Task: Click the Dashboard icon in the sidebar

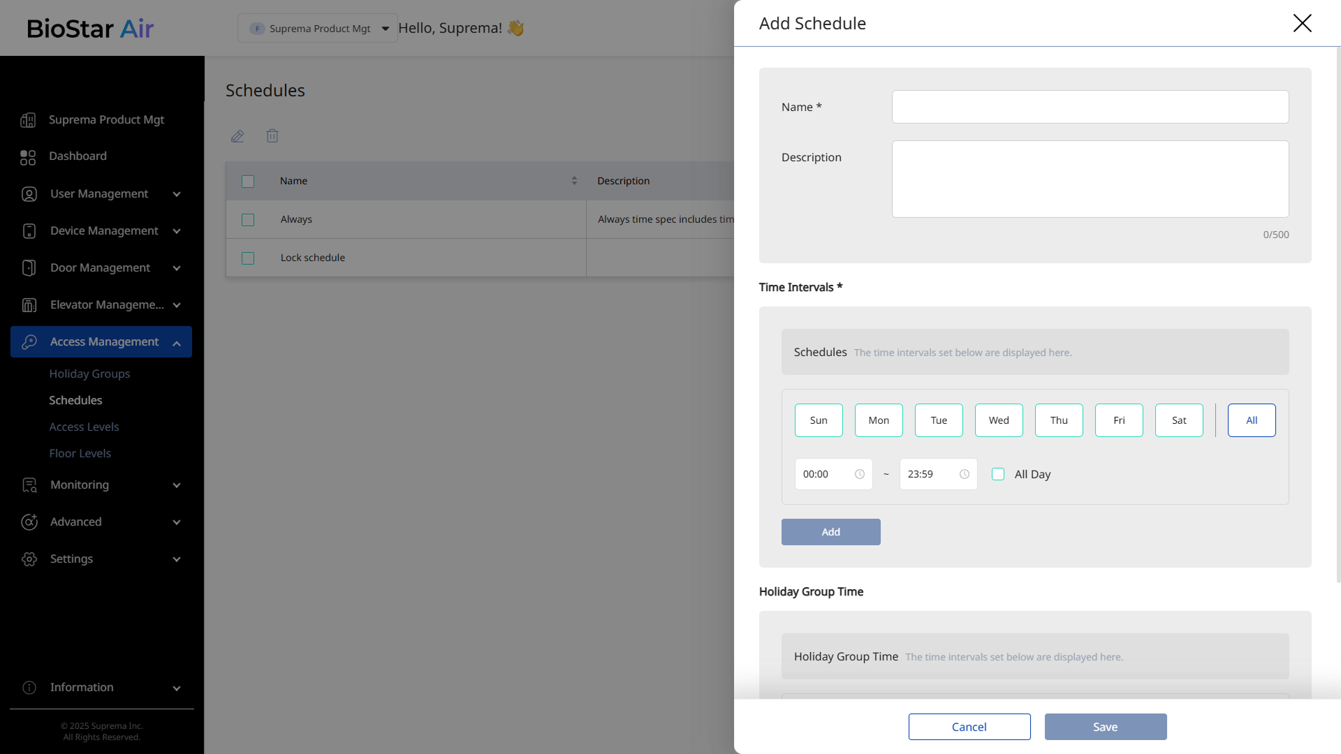Action: 28,157
